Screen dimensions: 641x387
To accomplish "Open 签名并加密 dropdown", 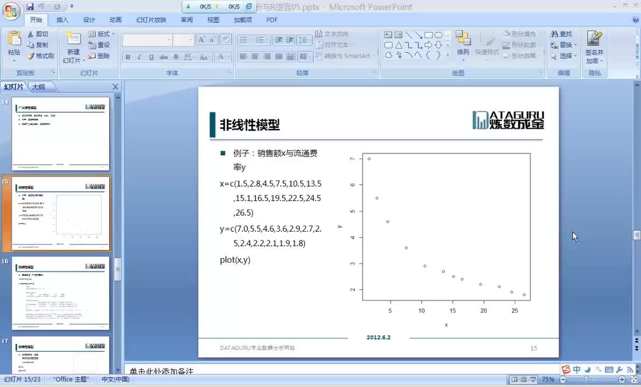I will click(594, 47).
